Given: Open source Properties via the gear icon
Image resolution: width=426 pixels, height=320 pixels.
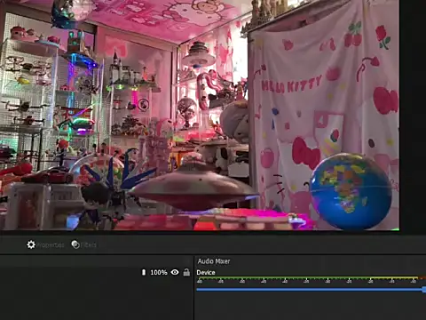Looking at the screenshot, I should [x=31, y=244].
